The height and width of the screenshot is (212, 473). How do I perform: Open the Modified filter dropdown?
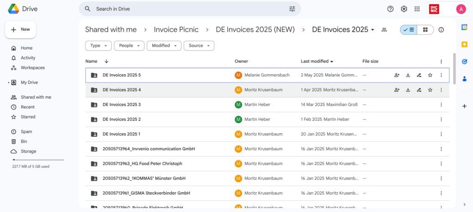(x=164, y=46)
